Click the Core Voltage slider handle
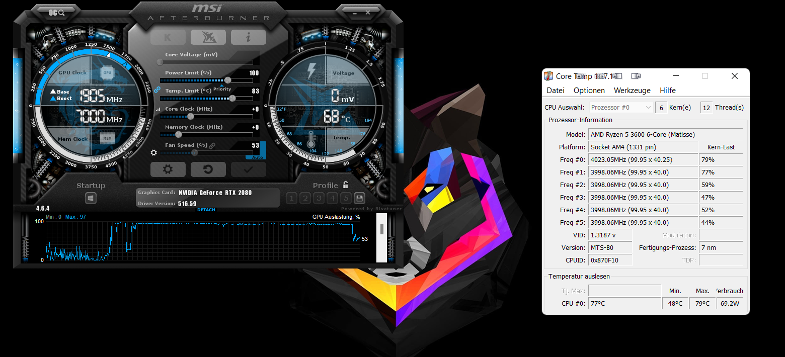This screenshot has width=785, height=357. (x=160, y=62)
